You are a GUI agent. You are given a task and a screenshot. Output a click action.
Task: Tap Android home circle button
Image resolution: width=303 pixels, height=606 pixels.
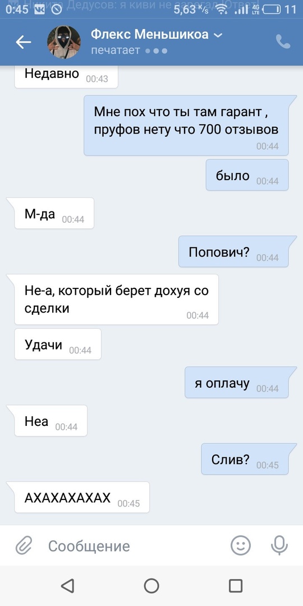tap(151, 585)
